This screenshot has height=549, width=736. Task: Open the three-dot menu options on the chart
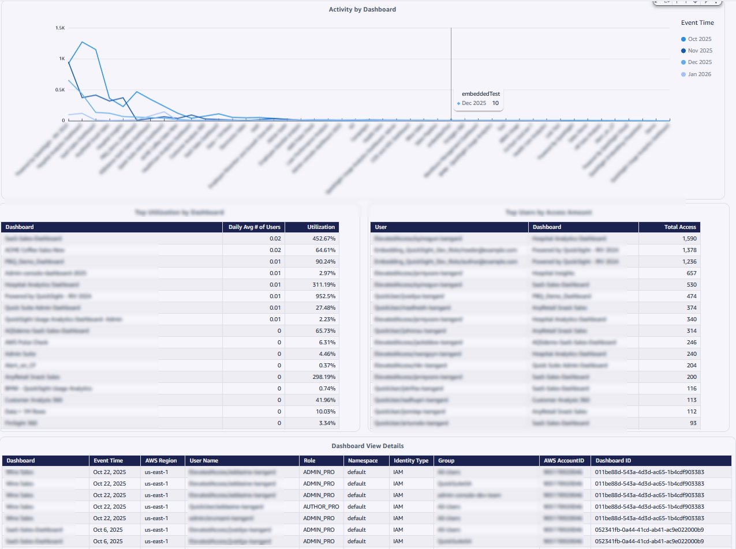point(716,3)
